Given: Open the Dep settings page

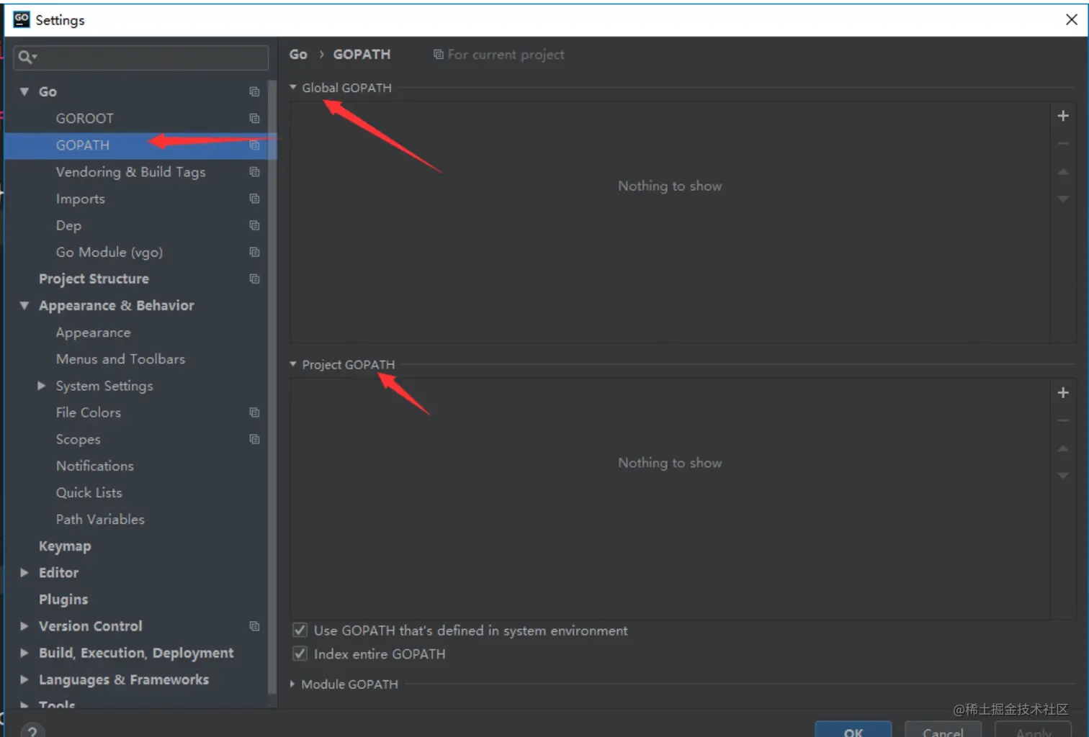Looking at the screenshot, I should (68, 225).
